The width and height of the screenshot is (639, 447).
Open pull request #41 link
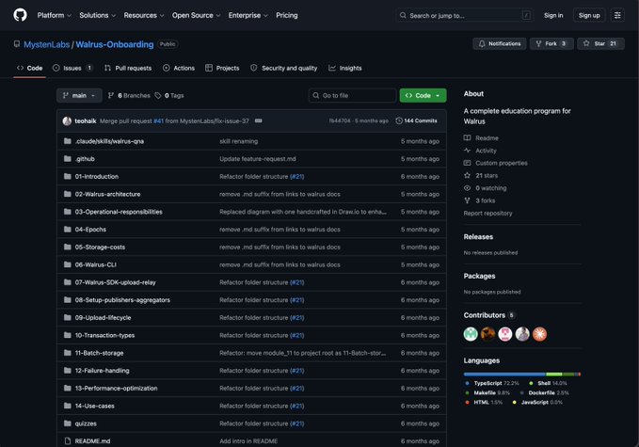click(x=158, y=121)
